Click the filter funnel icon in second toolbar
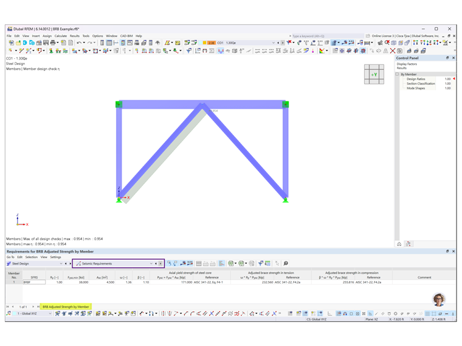This screenshot has width=462, height=346. pyautogui.click(x=189, y=51)
